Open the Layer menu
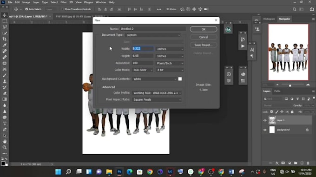Screen dimensions: 316x177 36,2
